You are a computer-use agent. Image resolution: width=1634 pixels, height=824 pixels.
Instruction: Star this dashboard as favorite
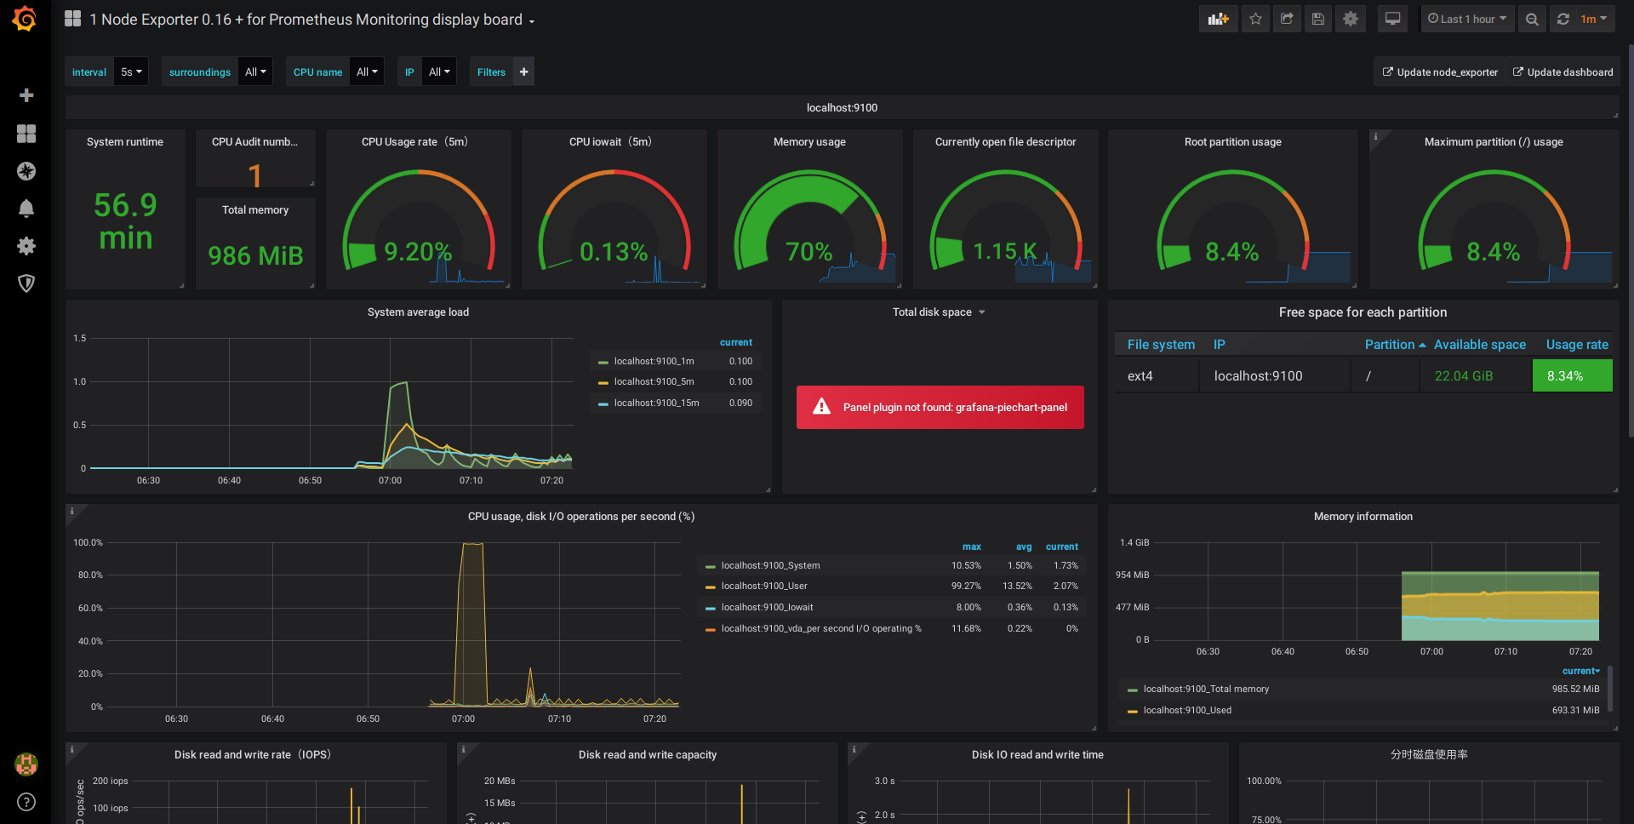point(1255,19)
